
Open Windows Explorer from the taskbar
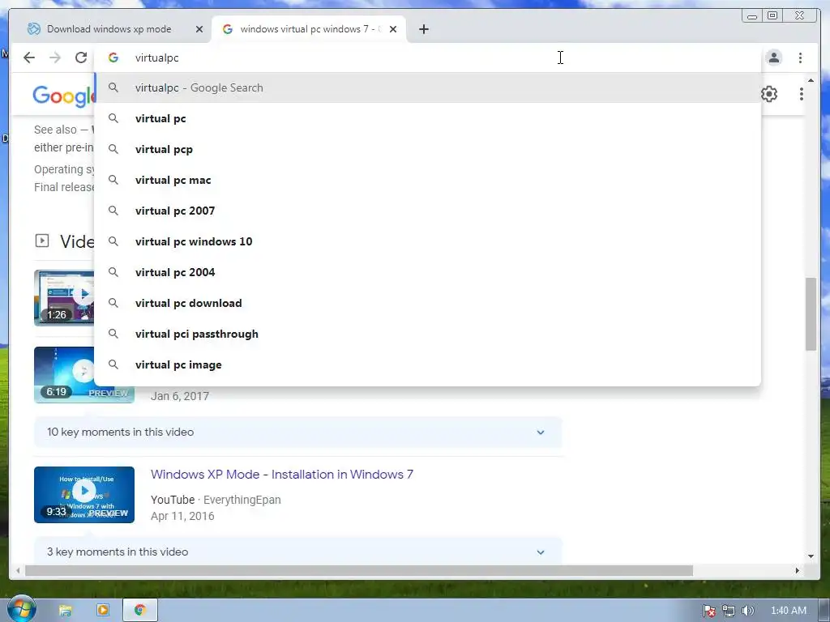pyautogui.click(x=65, y=611)
